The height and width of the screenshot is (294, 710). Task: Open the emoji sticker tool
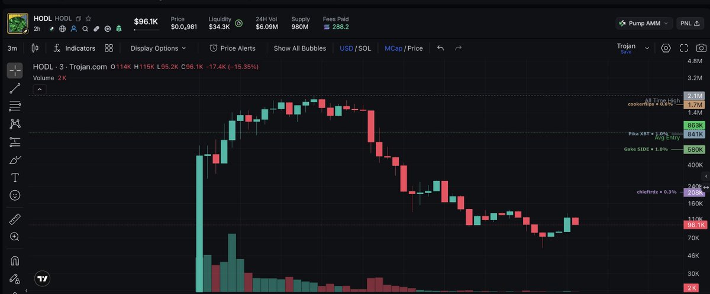[15, 195]
